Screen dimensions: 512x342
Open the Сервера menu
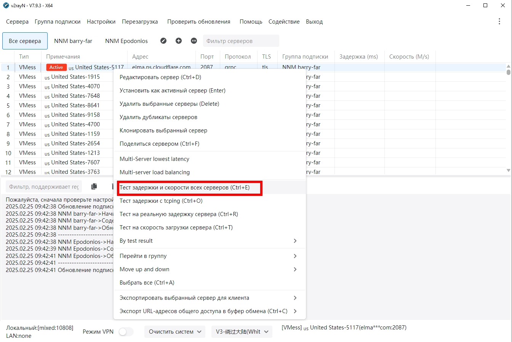coord(17,22)
